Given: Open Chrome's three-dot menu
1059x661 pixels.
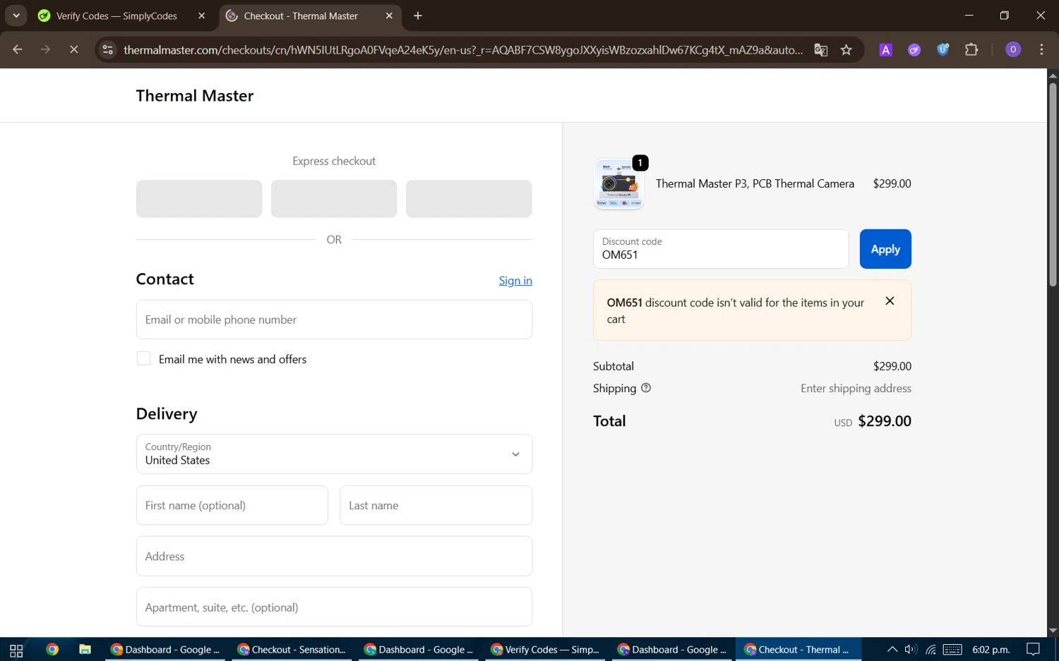Looking at the screenshot, I should pyautogui.click(x=1041, y=49).
